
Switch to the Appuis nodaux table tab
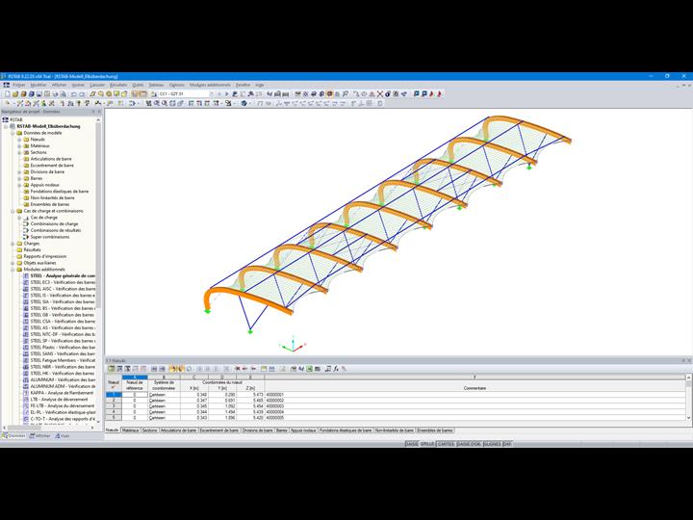(303, 430)
